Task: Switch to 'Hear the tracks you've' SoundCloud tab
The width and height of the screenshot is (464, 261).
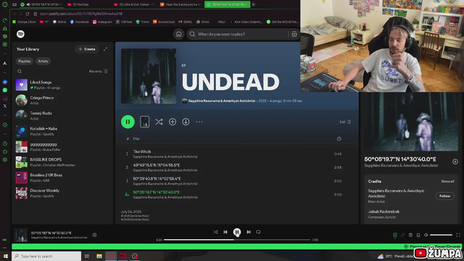Action: click(181, 4)
